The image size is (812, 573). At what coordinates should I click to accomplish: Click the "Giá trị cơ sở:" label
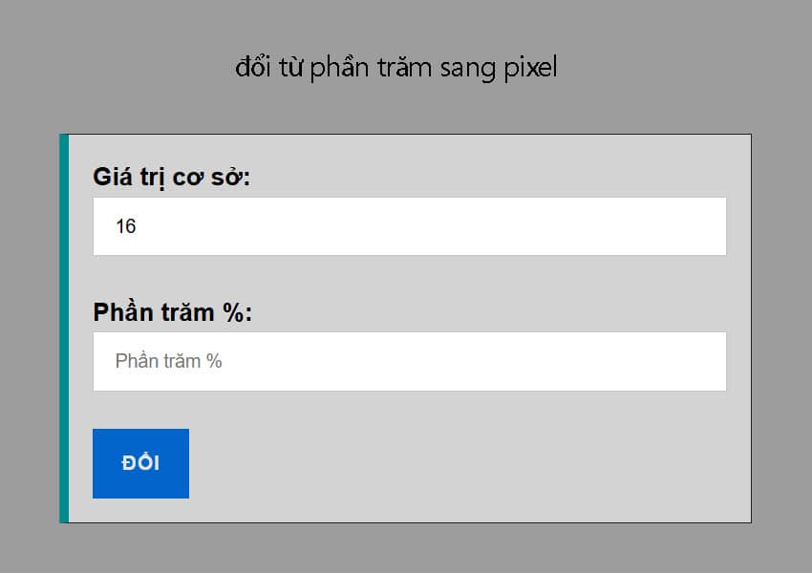(171, 177)
